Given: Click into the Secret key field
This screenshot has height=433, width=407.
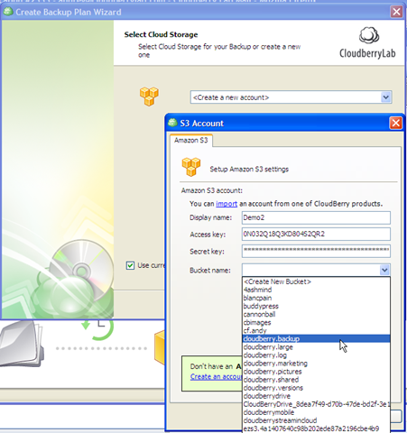Looking at the screenshot, I should click(x=316, y=251).
